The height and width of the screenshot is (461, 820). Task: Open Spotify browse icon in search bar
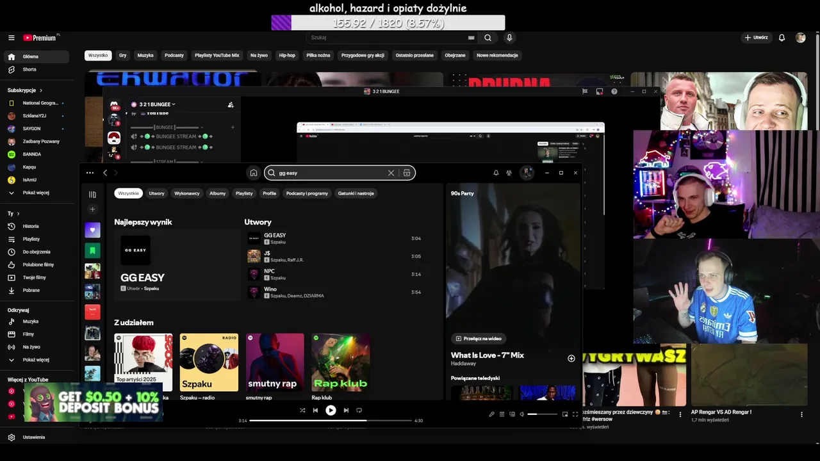point(407,173)
